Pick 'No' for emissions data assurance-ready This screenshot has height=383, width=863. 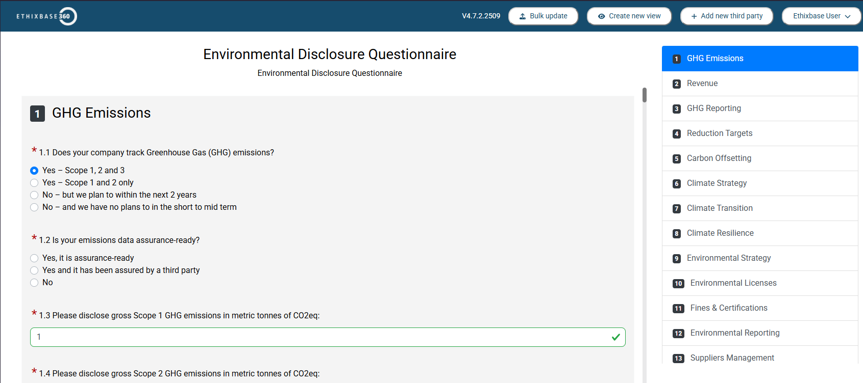[x=34, y=283]
